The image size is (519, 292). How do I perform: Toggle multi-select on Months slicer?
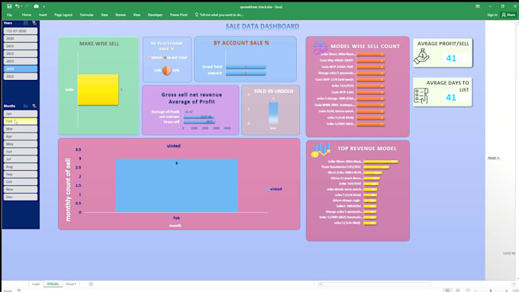pyautogui.click(x=26, y=106)
